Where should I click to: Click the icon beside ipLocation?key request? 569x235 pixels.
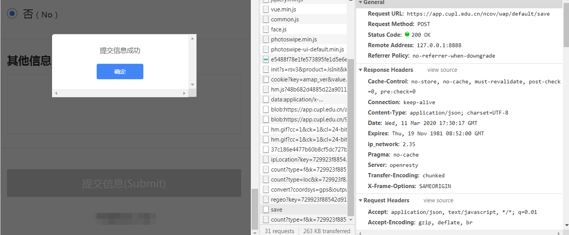266,160
